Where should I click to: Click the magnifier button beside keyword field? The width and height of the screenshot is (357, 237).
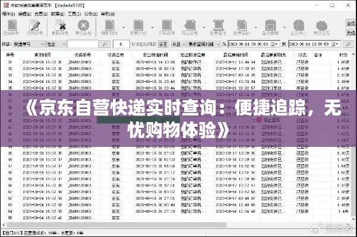(x=105, y=44)
